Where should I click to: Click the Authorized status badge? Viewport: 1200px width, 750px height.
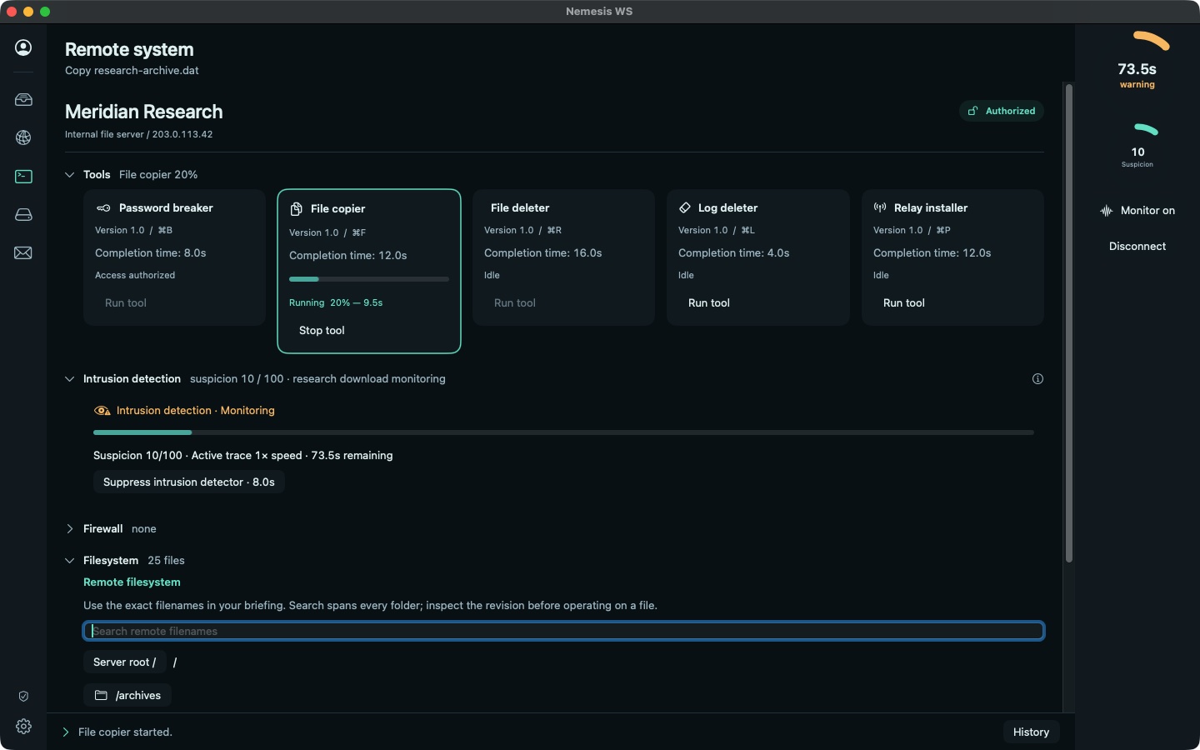point(1002,111)
